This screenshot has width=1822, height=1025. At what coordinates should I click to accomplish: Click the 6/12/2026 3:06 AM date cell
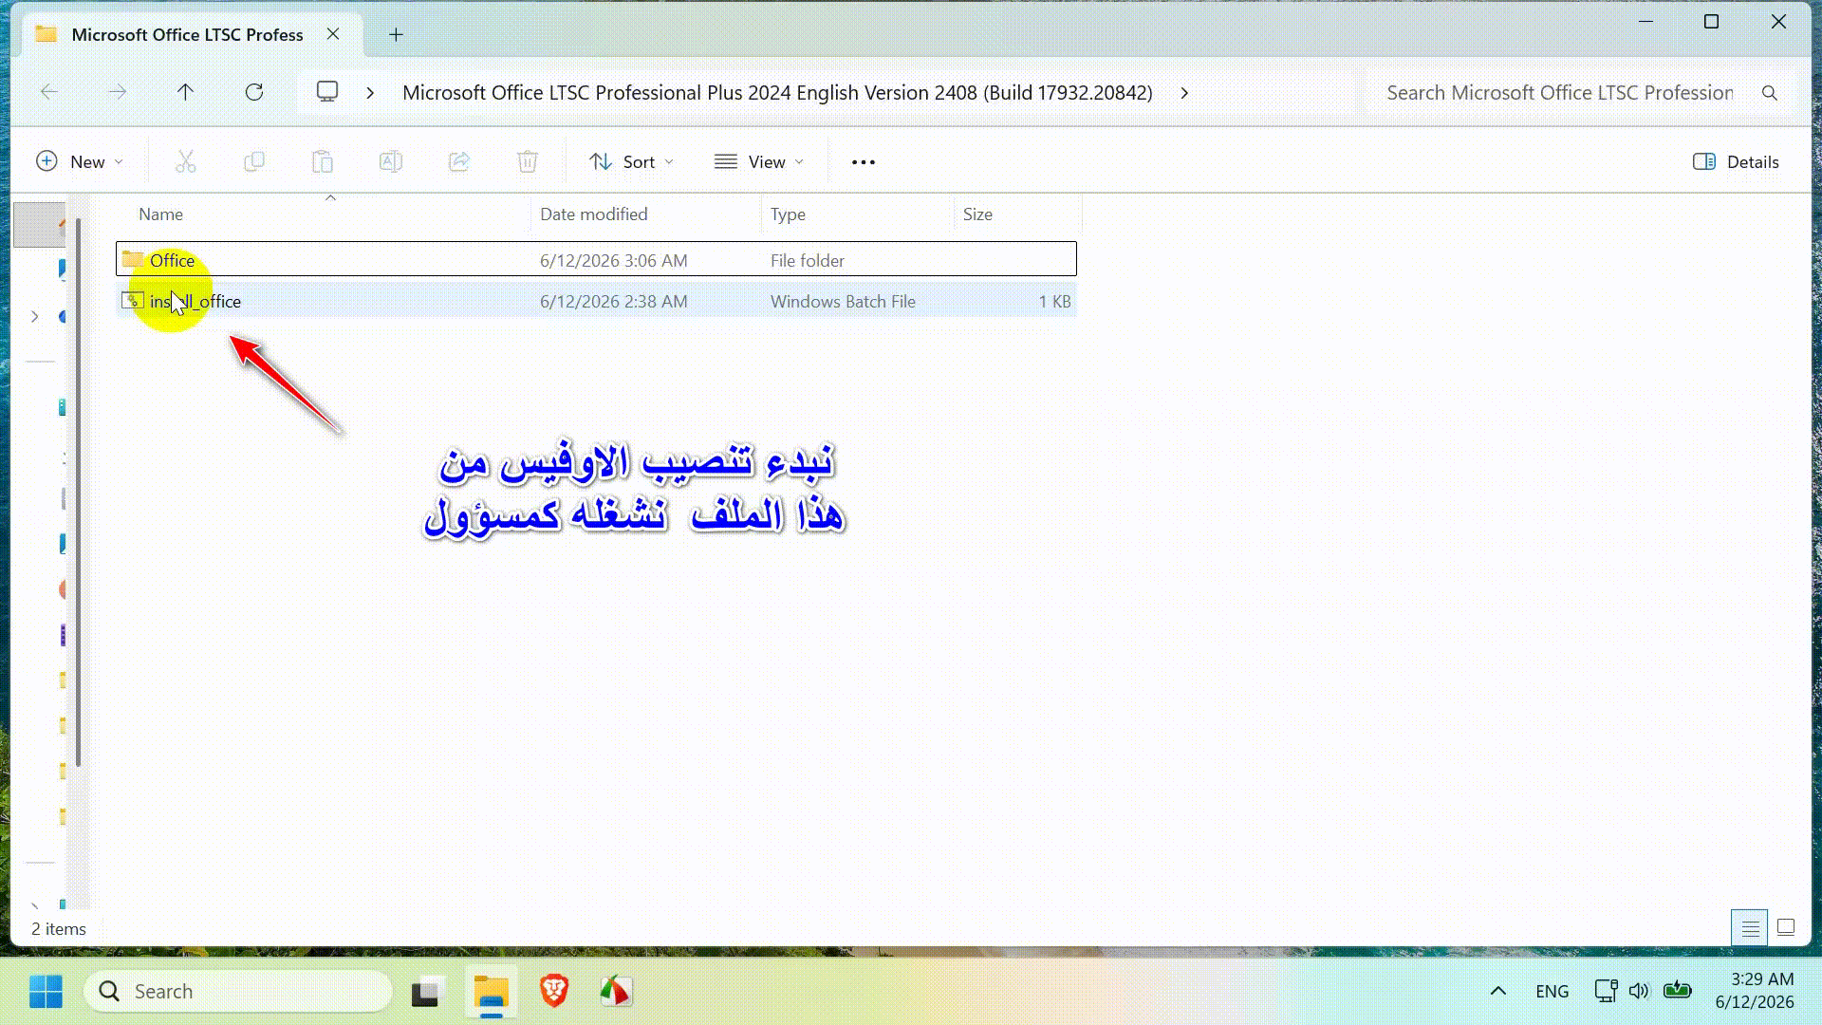click(613, 261)
